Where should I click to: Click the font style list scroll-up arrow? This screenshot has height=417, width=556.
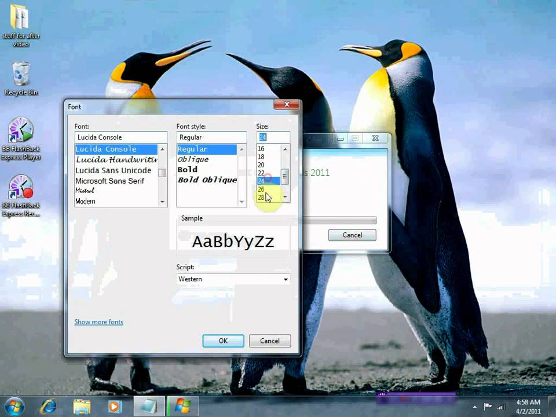click(x=242, y=149)
